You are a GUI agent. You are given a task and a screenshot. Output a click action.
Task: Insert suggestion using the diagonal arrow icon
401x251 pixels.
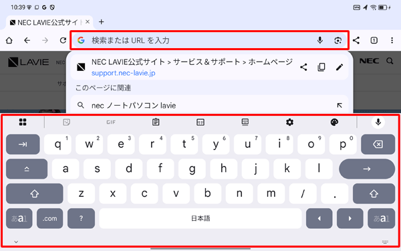[340, 105]
